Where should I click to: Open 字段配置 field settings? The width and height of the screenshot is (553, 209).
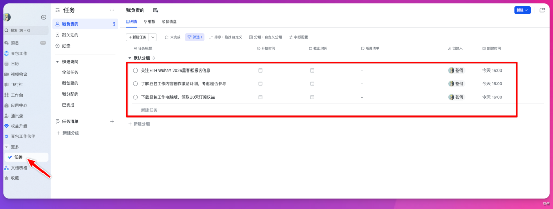coord(299,37)
